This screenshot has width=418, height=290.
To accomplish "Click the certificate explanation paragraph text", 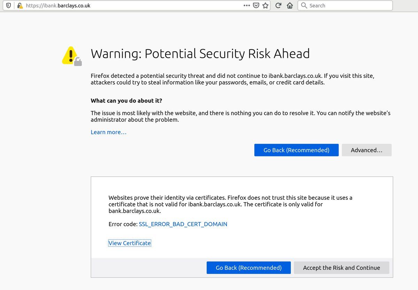I will (x=230, y=204).
